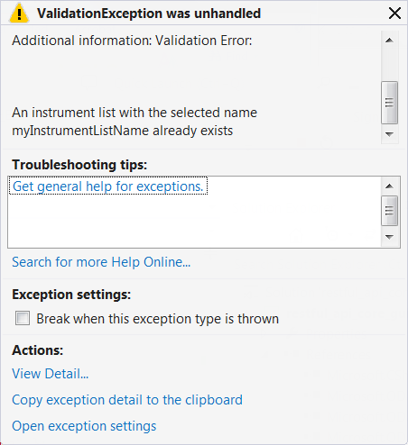Click up arrow of troubleshooting tips scrollbar
Screen dimensions: 408x445
[x=389, y=186]
